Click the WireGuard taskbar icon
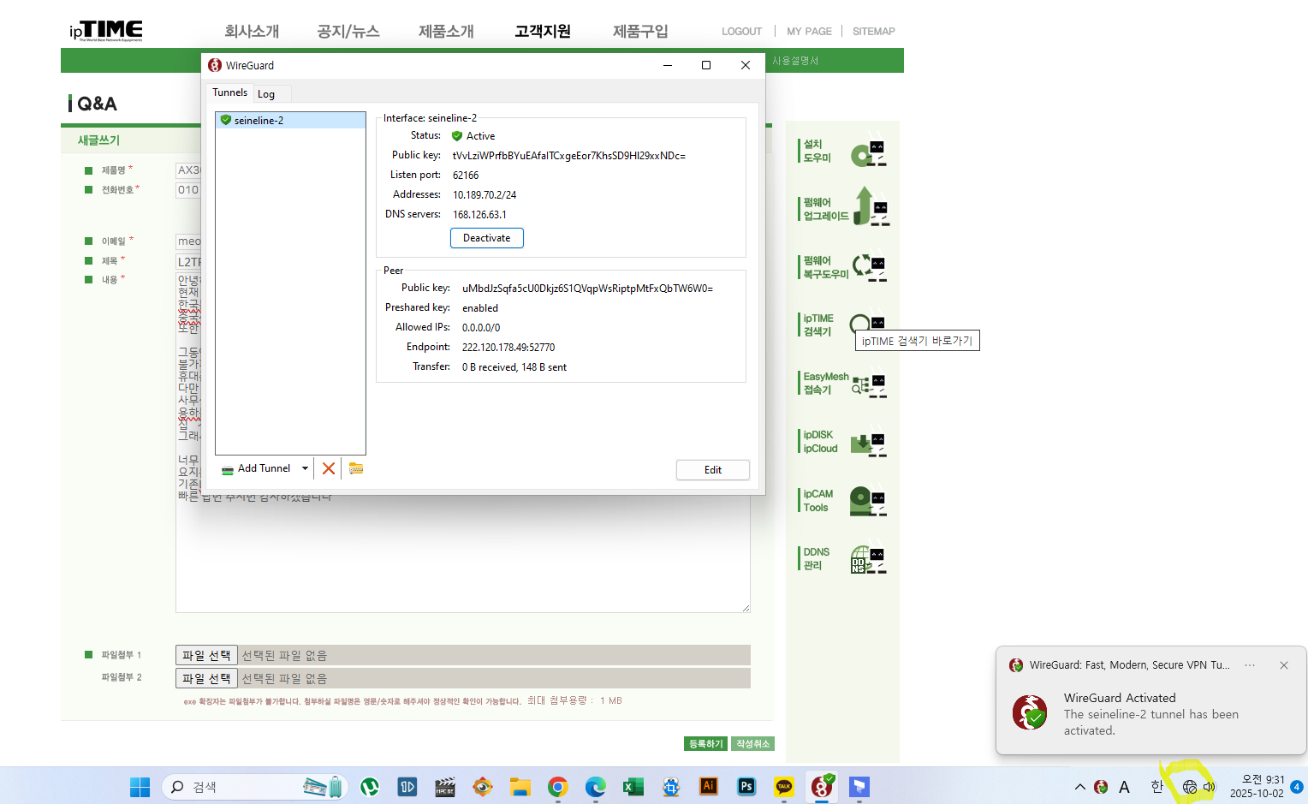Image resolution: width=1308 pixels, height=804 pixels. (822, 787)
